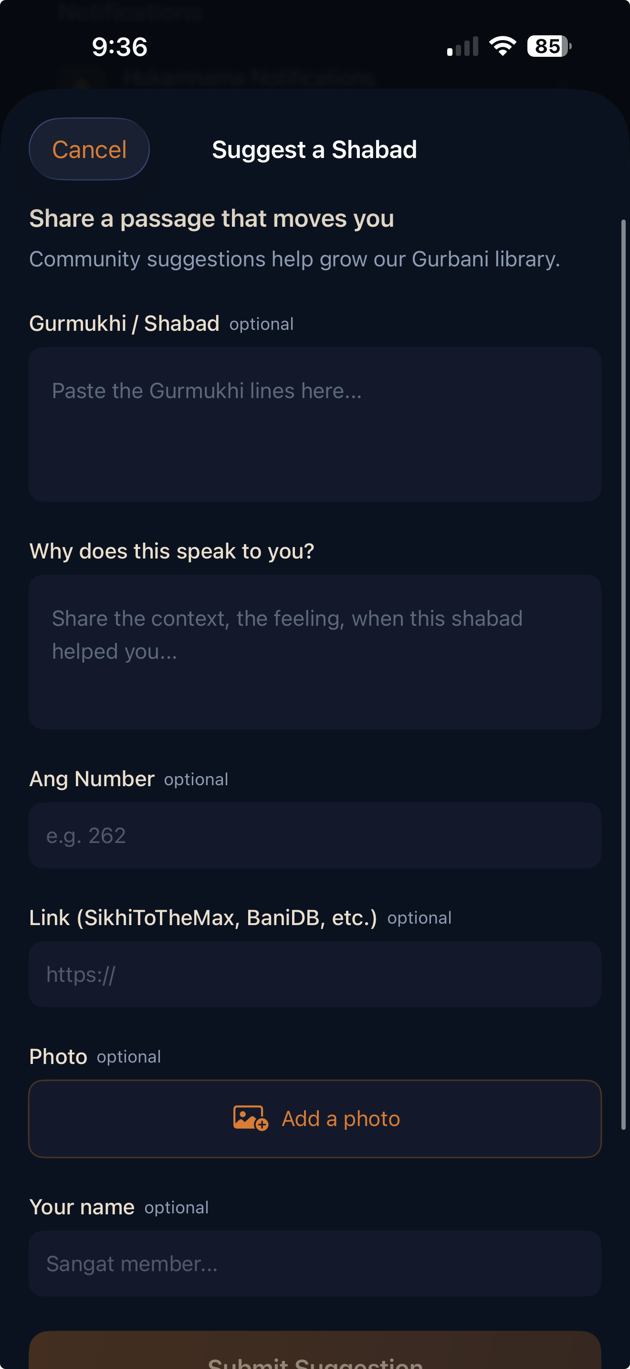This screenshot has height=1369, width=630.
Task: Select the image-plus glyph inside Add a photo
Action: [x=250, y=1118]
